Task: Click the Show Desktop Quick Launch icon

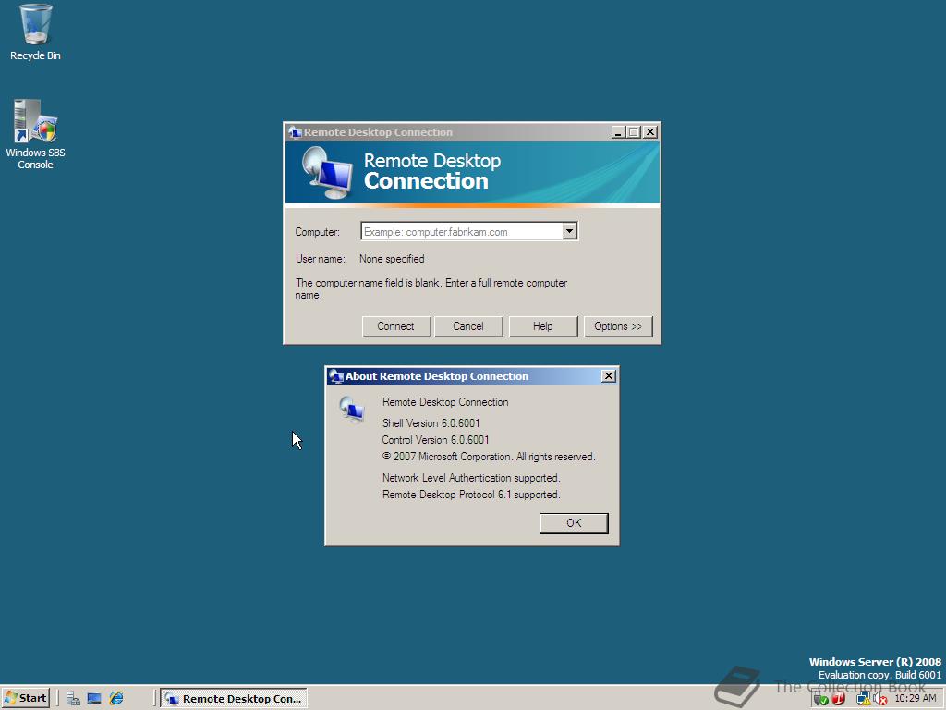Action: [x=94, y=699]
